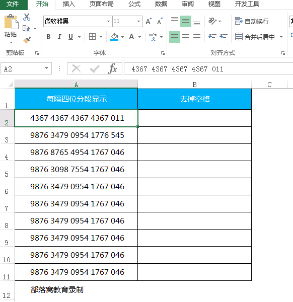Viewport: 293px width, 302px height.
Task: Switch to the 公式 ribbon tab
Action: point(134,4)
